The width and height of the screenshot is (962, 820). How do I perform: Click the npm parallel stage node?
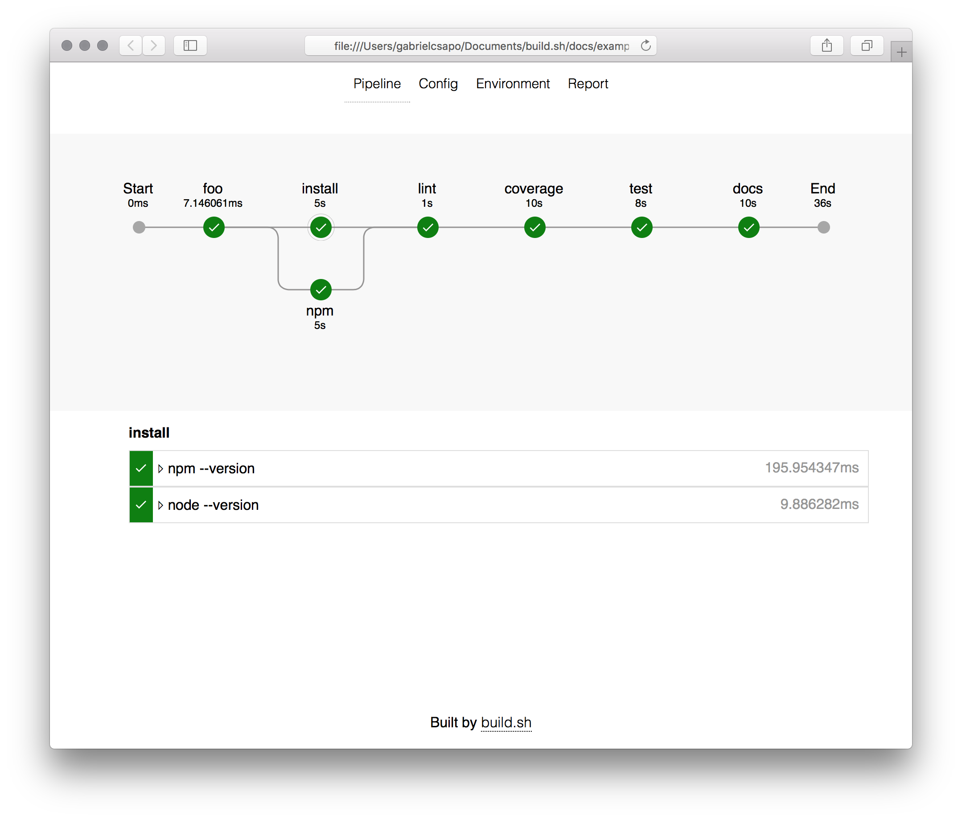coord(321,290)
